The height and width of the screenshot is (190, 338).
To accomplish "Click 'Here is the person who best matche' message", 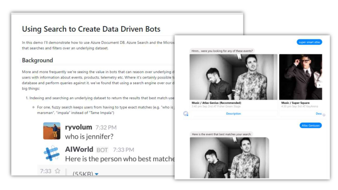I will 120,159.
